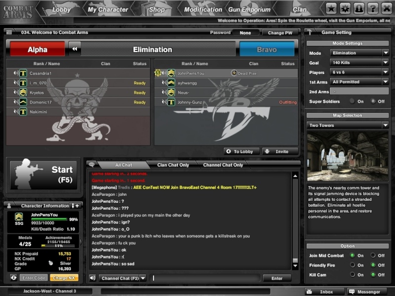Viewport: 395px width, 296px height.
Task: Open the My Character tab
Action: coord(108,9)
